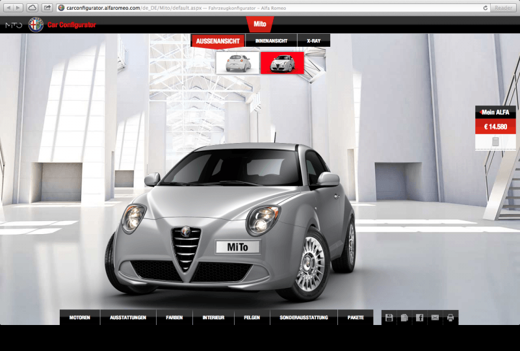Open the Motoren menu
Screen dimensions: 520x351
(79, 317)
